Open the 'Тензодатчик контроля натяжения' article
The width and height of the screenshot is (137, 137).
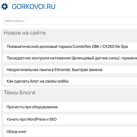(x=70, y=58)
